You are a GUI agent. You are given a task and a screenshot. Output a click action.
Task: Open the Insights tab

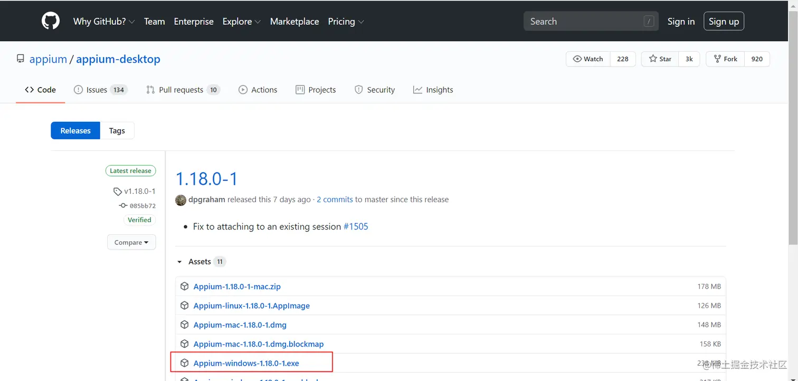[433, 90]
